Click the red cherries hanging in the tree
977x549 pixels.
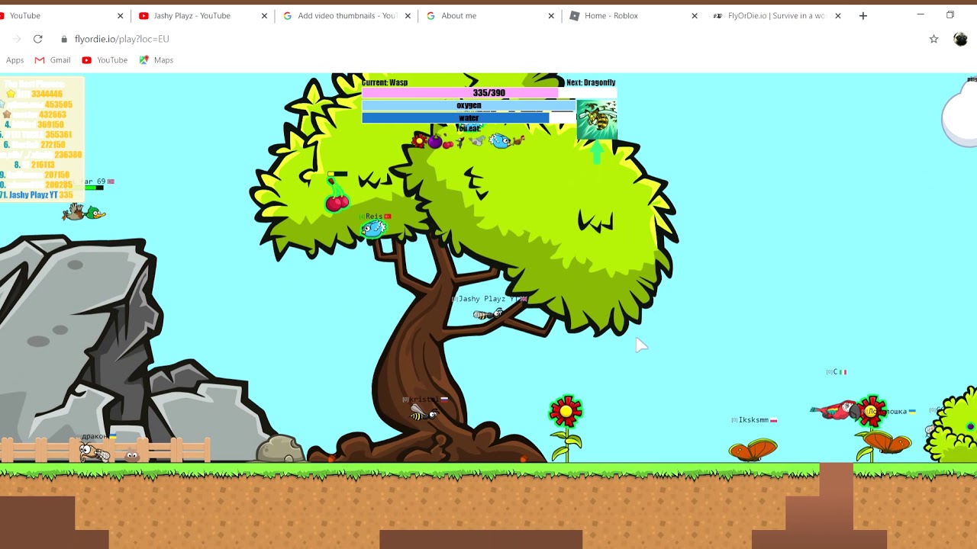pyautogui.click(x=337, y=197)
